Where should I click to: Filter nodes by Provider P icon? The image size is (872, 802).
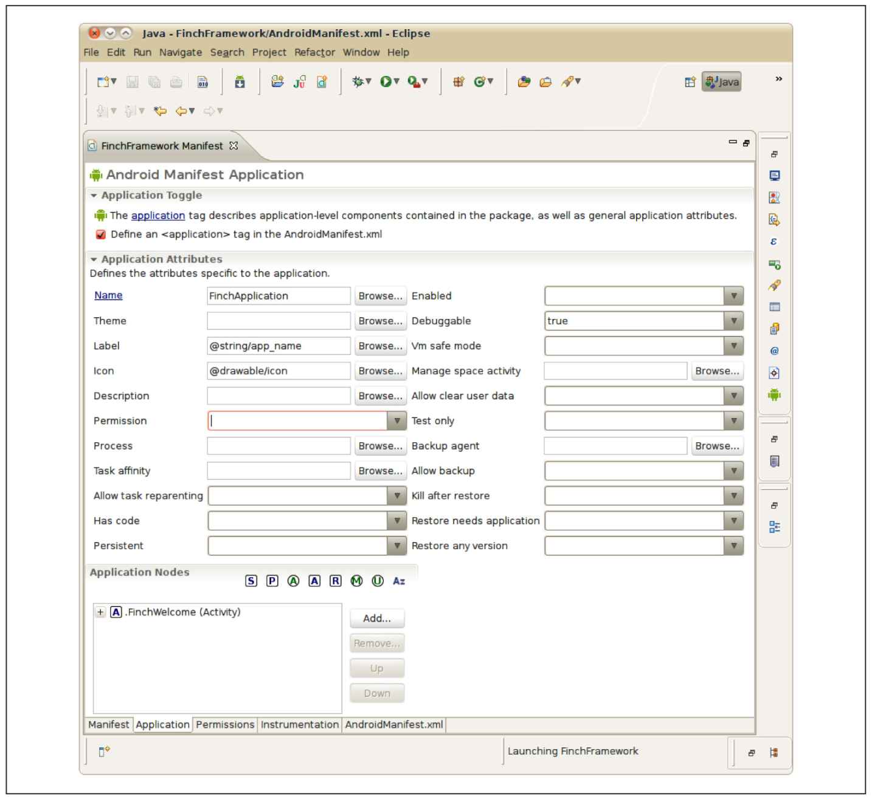pyautogui.click(x=272, y=581)
